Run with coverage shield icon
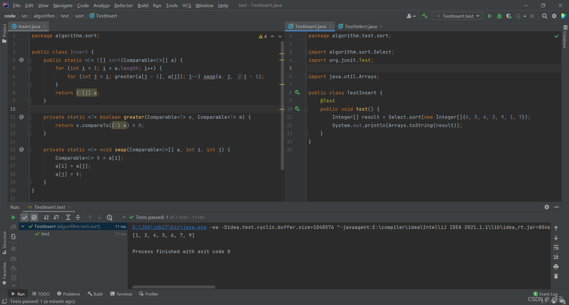The height and width of the screenshot is (305, 569). point(509,16)
